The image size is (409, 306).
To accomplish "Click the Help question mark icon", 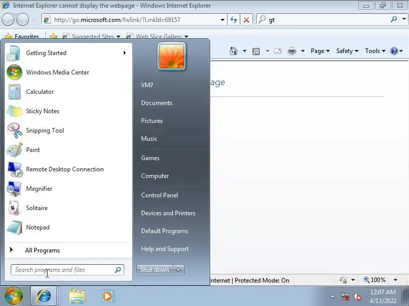I will (394, 51).
